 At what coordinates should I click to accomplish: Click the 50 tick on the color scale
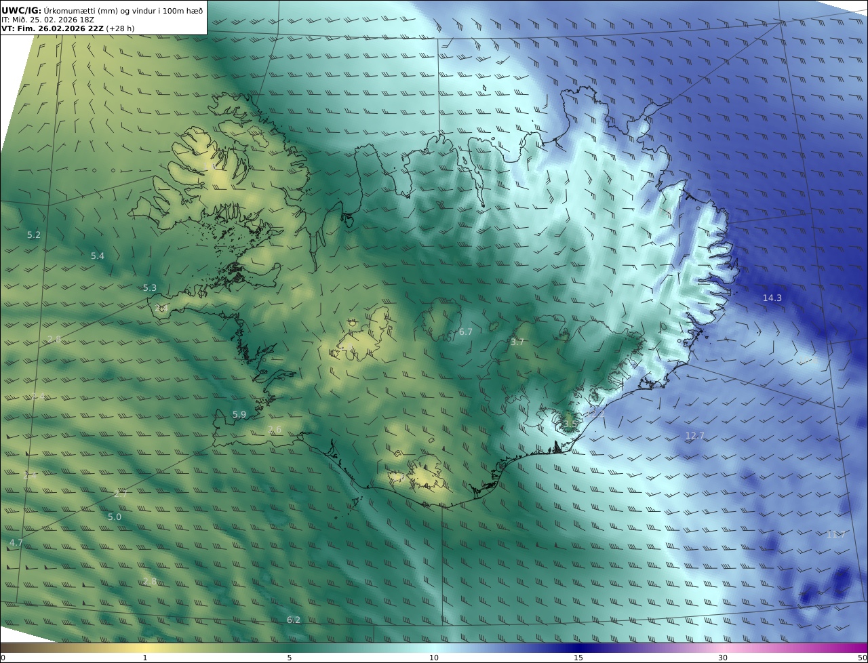coord(863,658)
